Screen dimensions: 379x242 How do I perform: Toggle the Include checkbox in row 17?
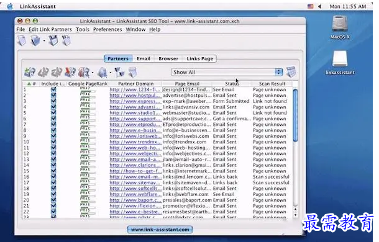pos(53,182)
